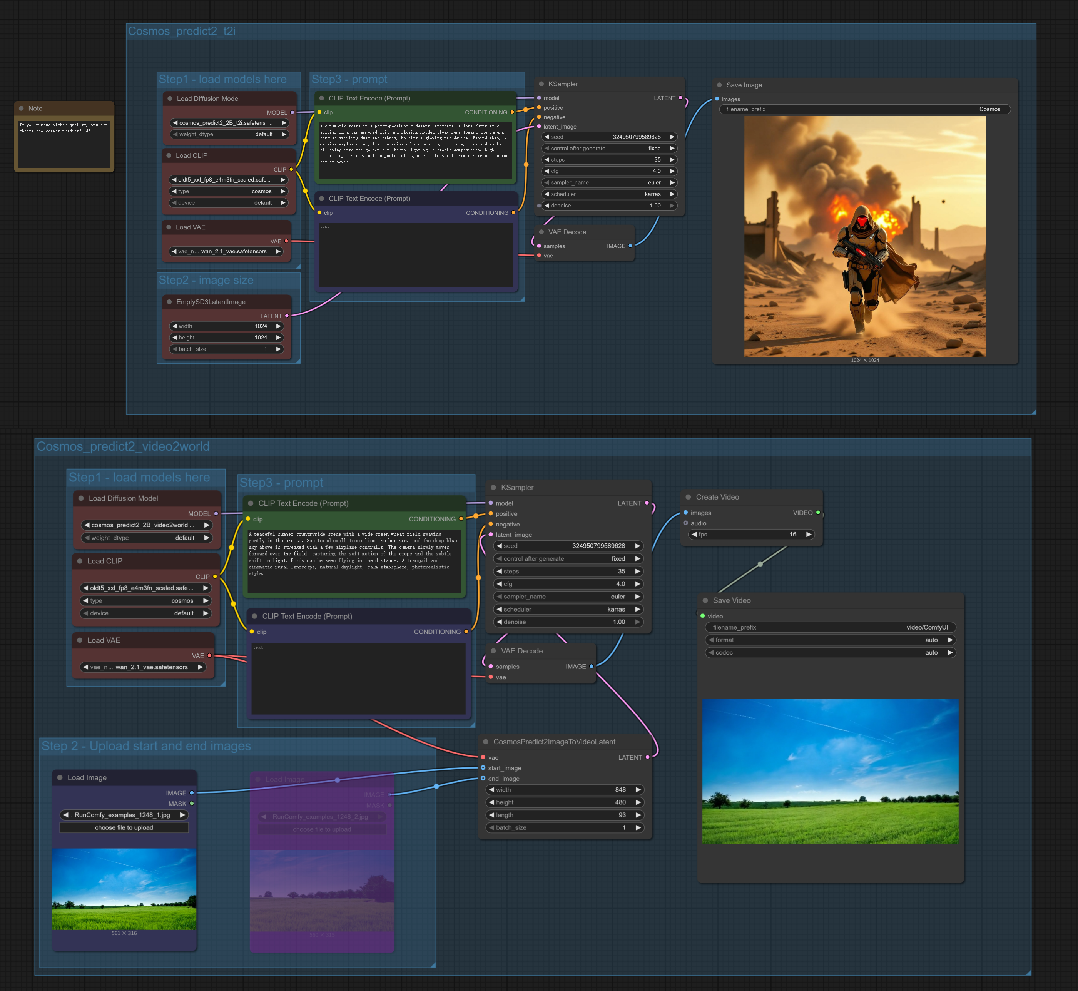This screenshot has width=1078, height=991.
Task: Collapse the Note node via its title dot
Action: pyautogui.click(x=22, y=108)
